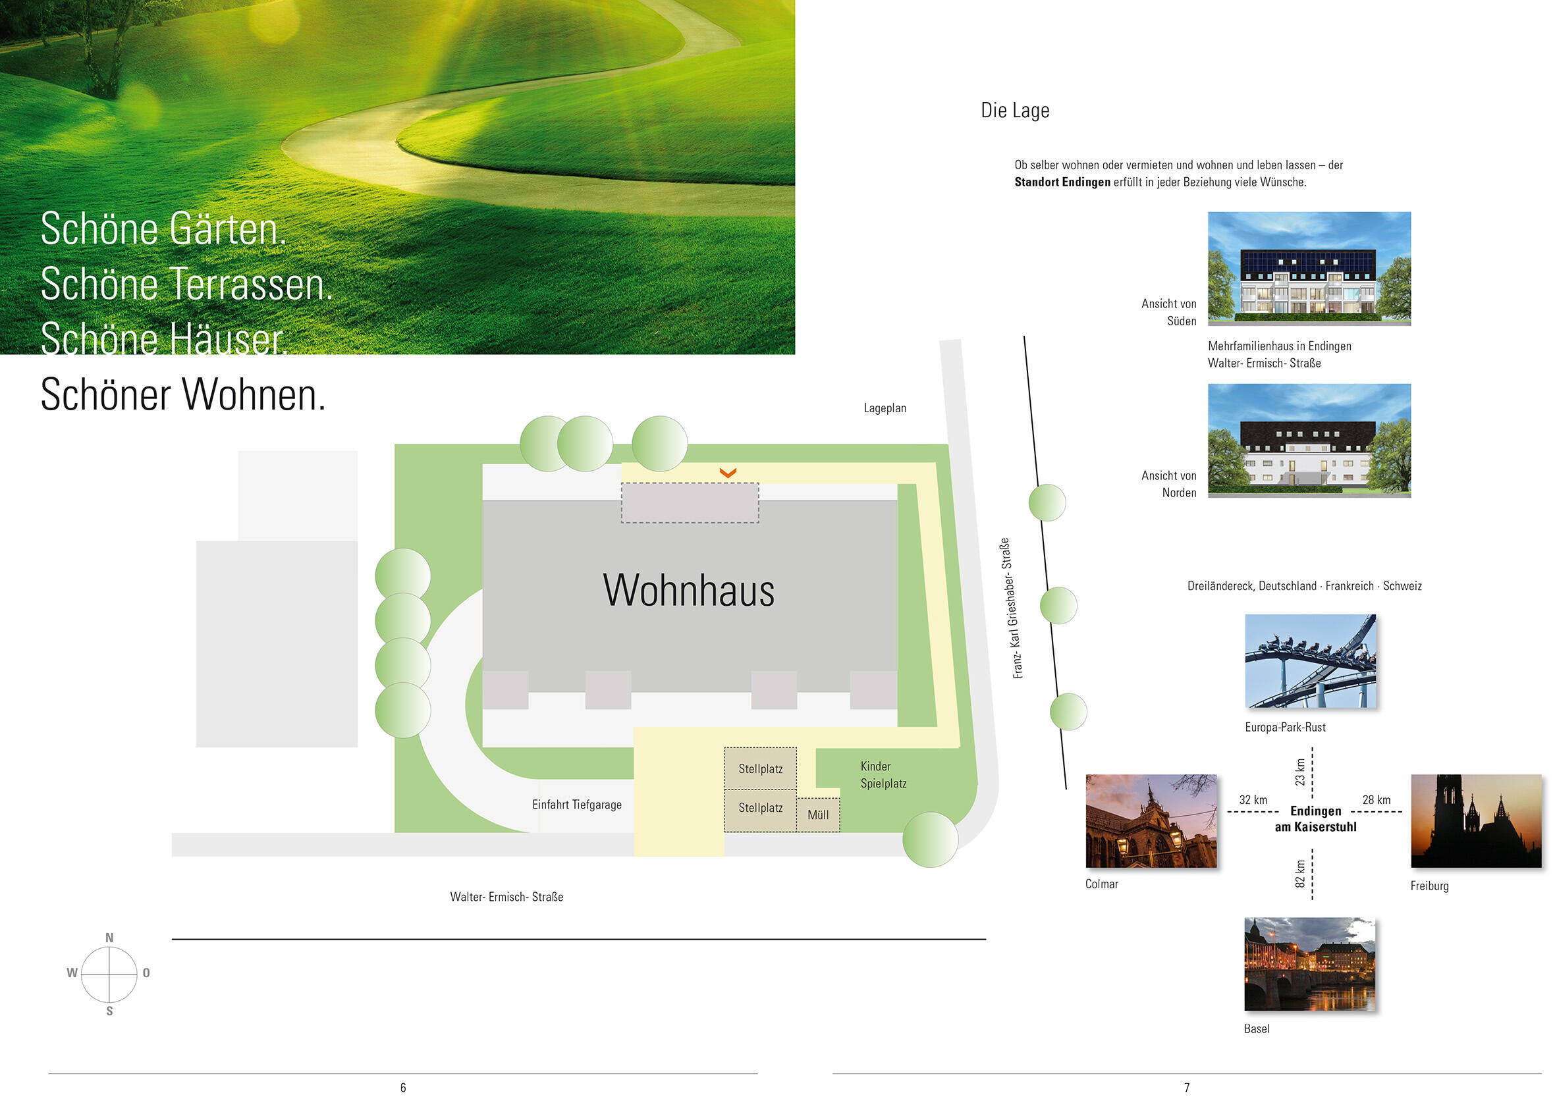The image size is (1555, 1097).
Task: Click the Lageplan caption
Action: click(x=884, y=408)
